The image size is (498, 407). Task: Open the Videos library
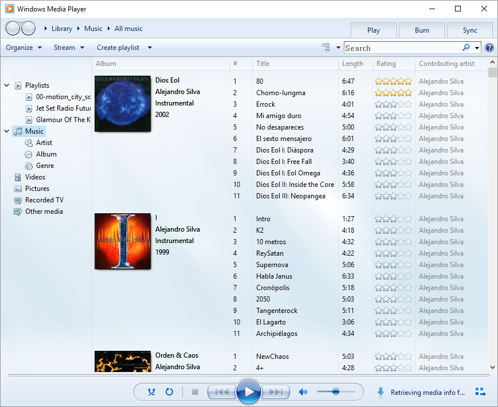[36, 177]
